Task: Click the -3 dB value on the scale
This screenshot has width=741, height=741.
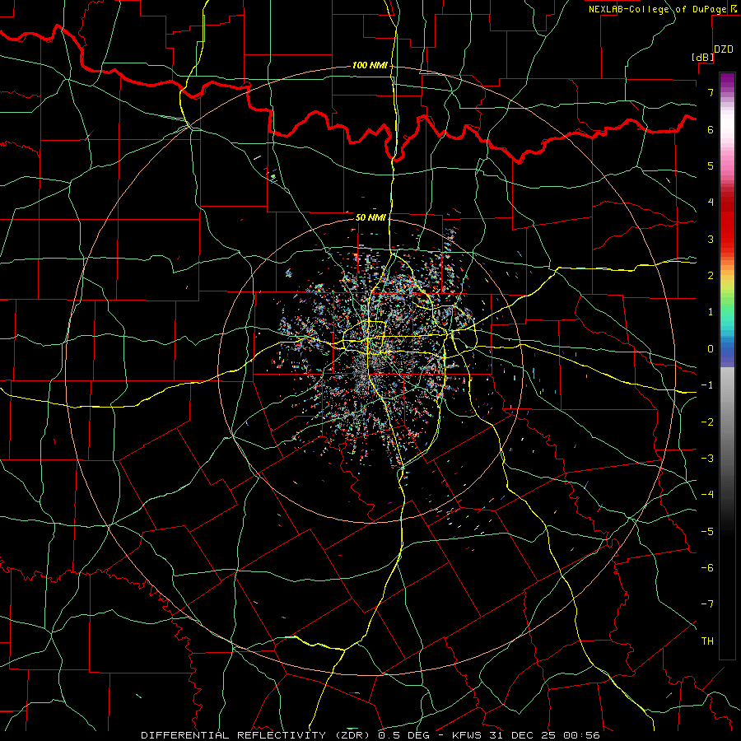Action: 707,459
